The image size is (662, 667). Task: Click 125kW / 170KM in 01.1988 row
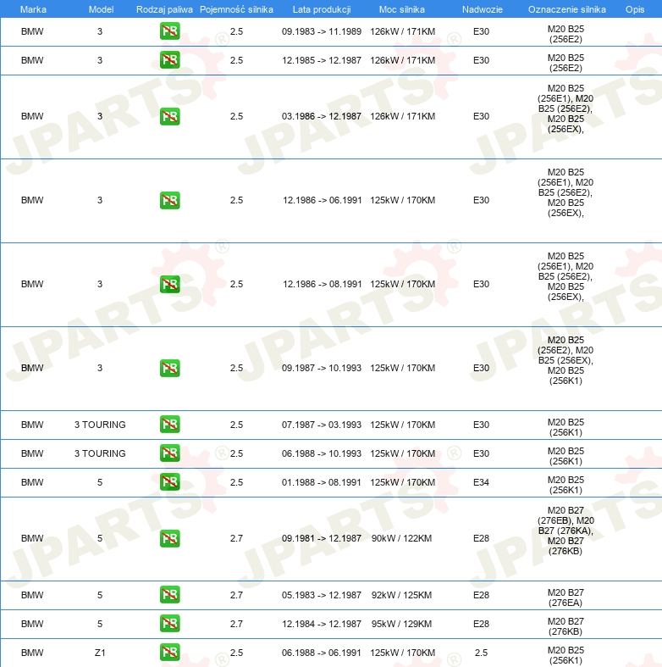click(402, 482)
